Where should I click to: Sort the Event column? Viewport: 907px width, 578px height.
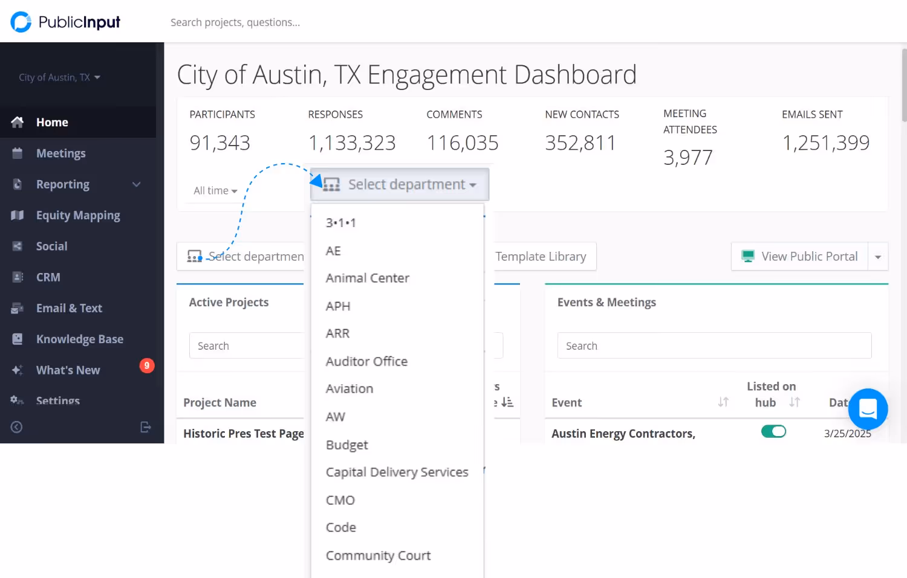point(723,402)
